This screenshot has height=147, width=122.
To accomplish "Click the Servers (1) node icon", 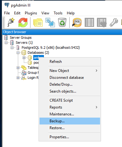I will [12, 43].
